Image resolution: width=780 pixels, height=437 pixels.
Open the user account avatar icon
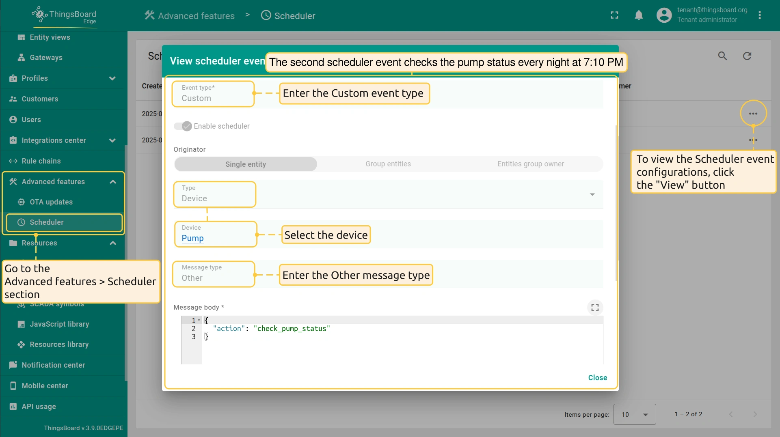tap(664, 15)
